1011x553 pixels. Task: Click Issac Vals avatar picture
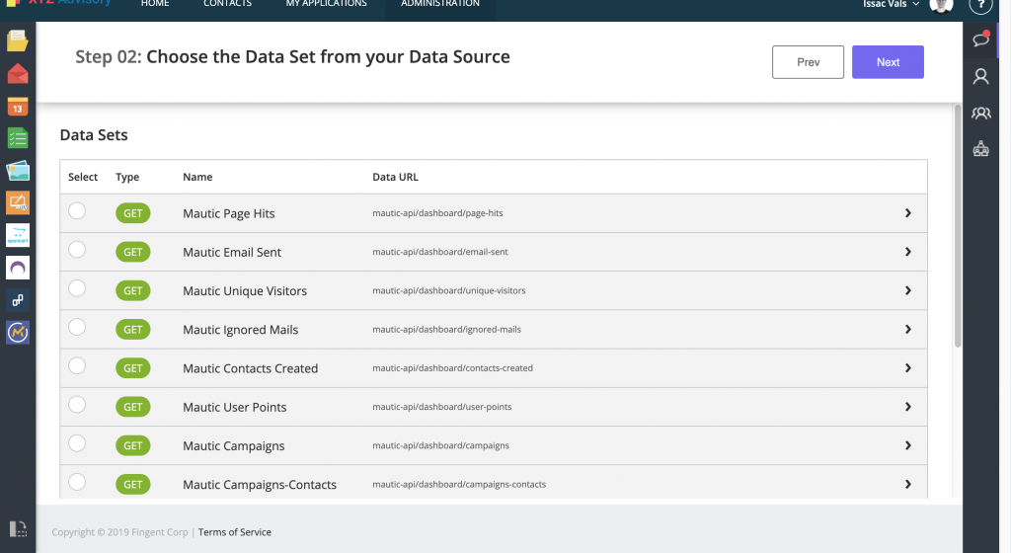[941, 5]
